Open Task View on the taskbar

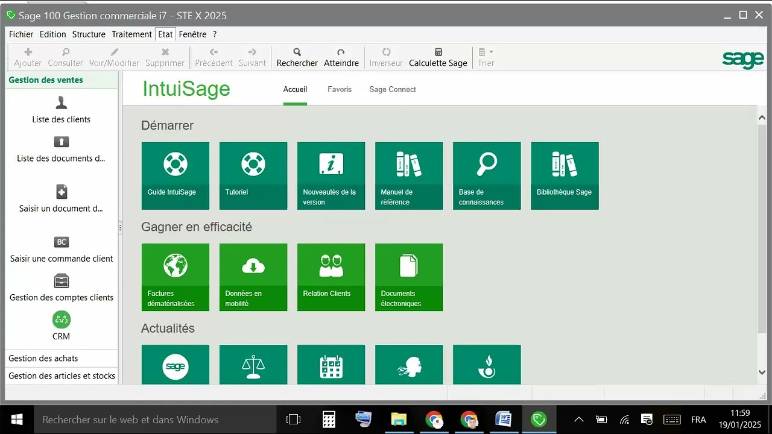pyautogui.click(x=294, y=420)
